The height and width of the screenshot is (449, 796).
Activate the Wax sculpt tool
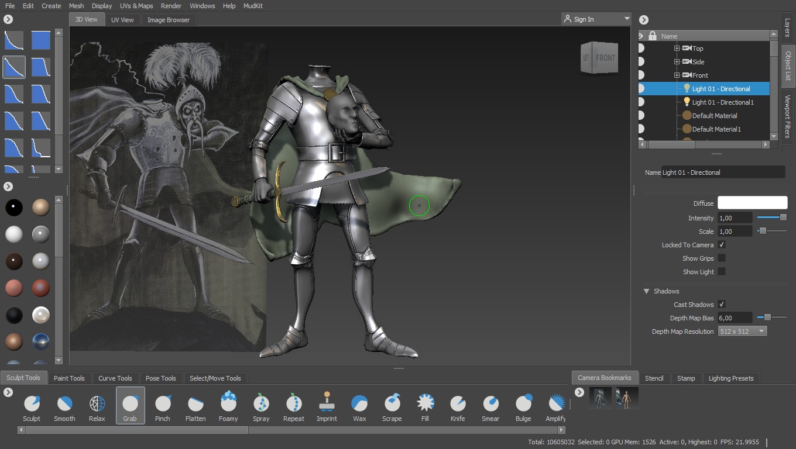359,403
